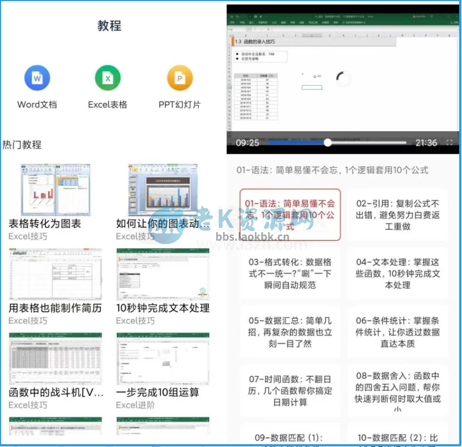462x447 pixels.
Task: Select lesson 03-格式转化 card
Action: click(290, 274)
